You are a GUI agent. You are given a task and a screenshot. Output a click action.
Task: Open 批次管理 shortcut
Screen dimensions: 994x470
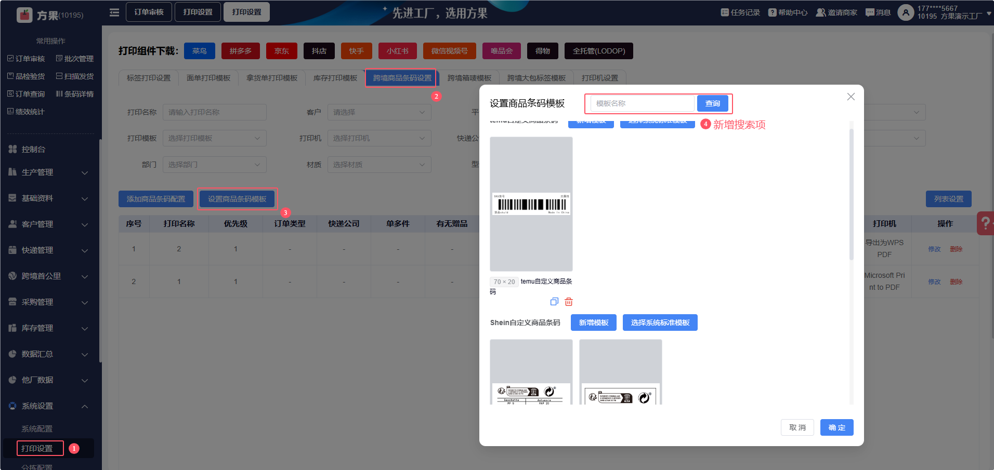[75, 59]
